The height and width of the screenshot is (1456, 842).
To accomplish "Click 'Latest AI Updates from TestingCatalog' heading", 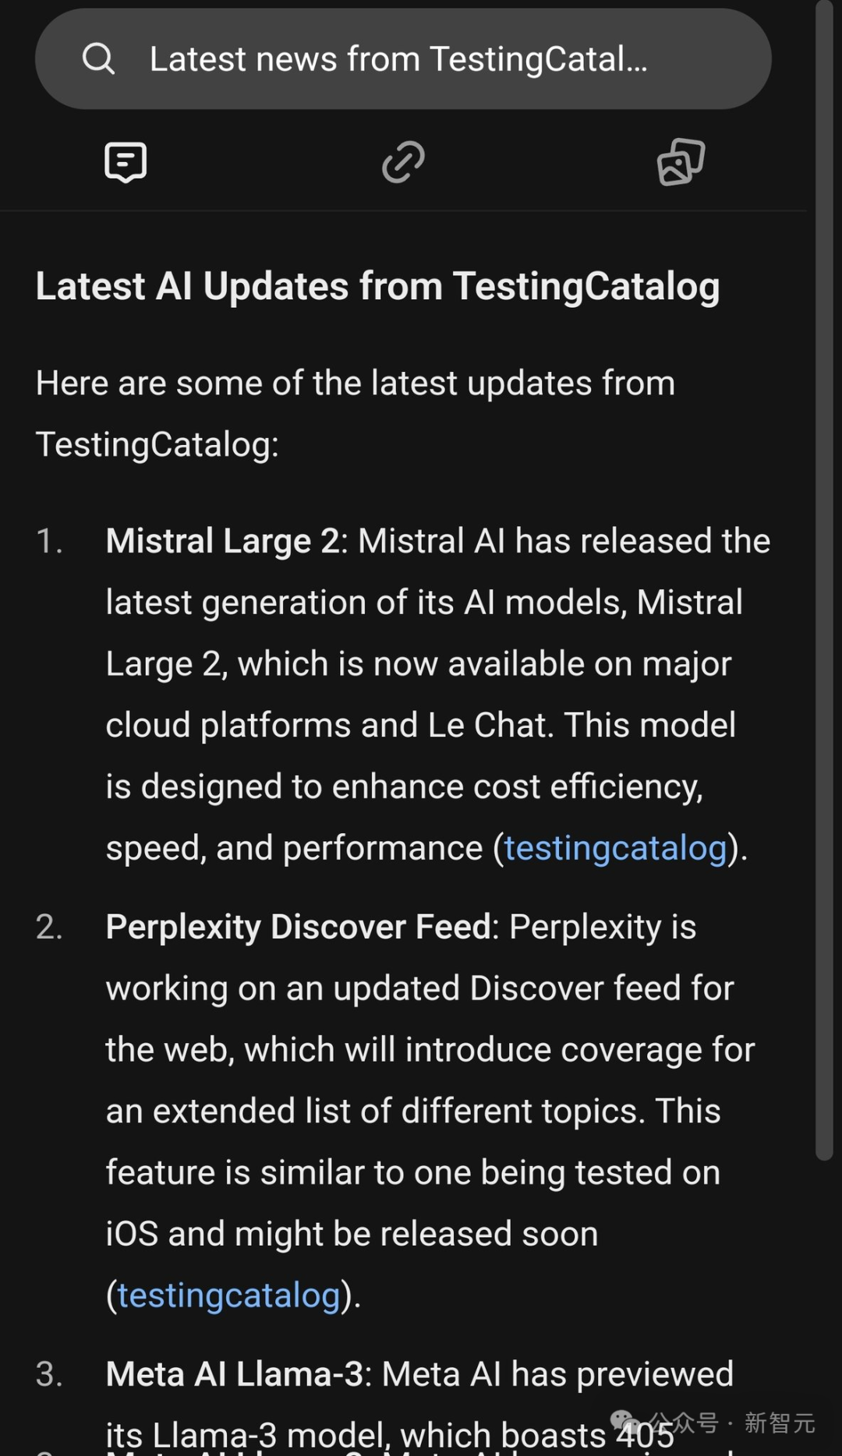I will pos(377,286).
